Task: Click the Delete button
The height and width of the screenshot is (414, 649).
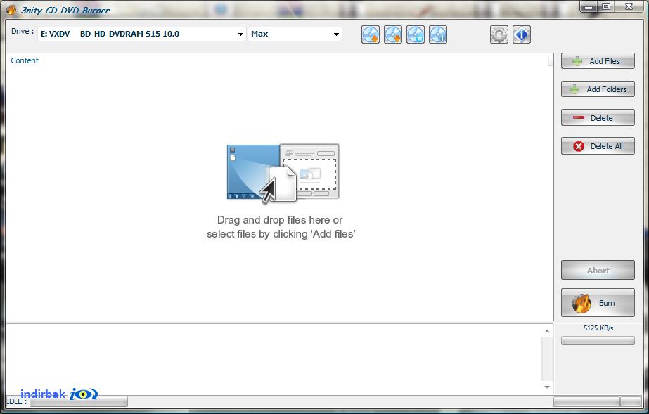Action: pos(598,118)
